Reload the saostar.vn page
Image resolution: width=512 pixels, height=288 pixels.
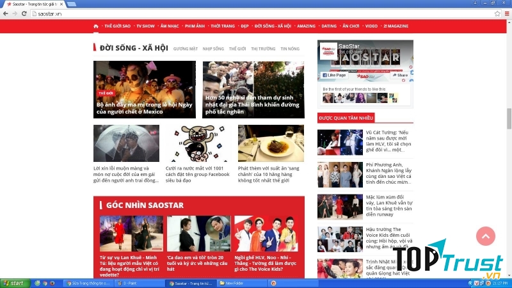tap(24, 13)
